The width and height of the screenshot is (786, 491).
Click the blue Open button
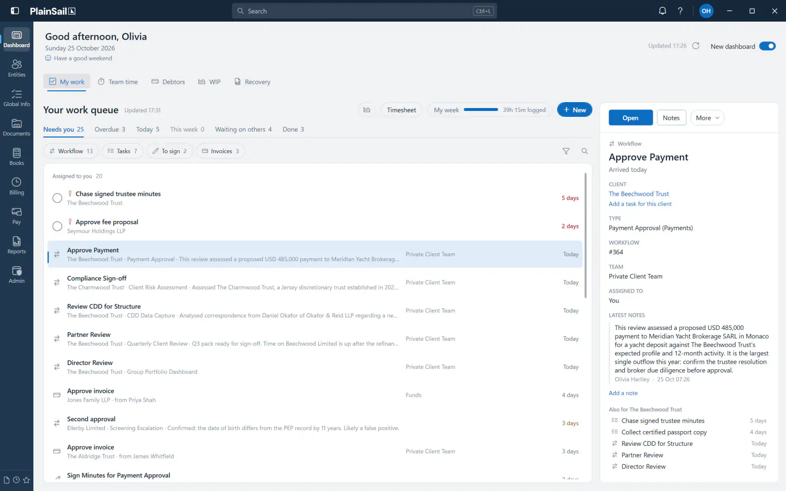pos(630,118)
